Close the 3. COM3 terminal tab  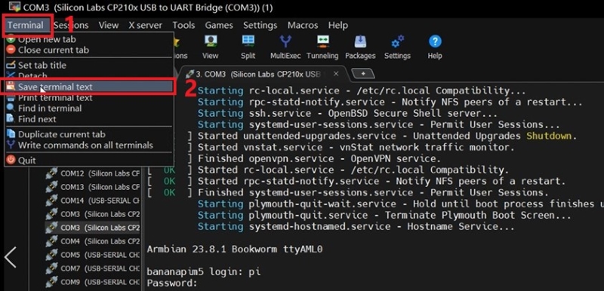[336, 74]
